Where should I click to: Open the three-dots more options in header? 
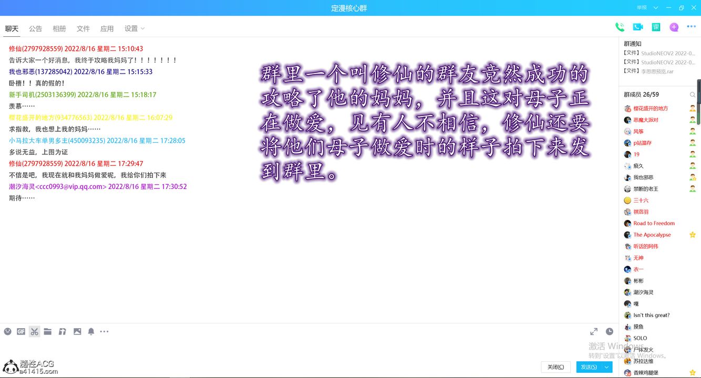click(x=691, y=27)
